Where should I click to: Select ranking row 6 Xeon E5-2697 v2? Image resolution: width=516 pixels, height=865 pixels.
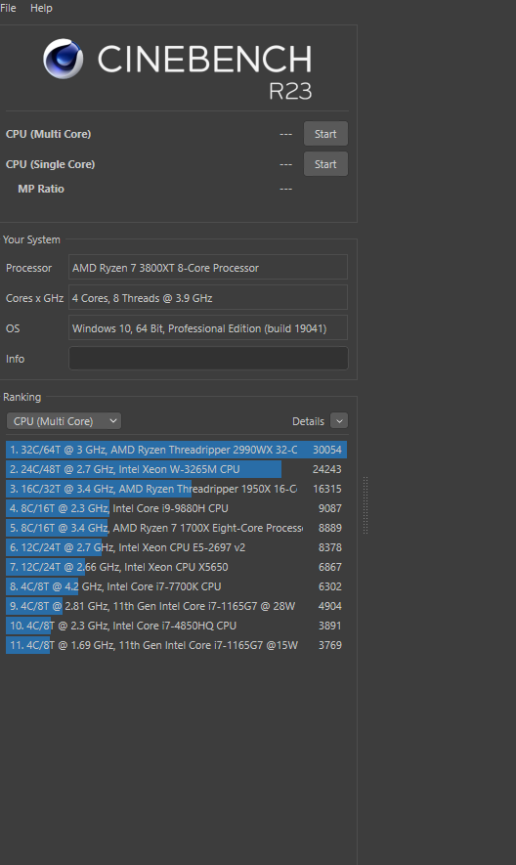(x=177, y=547)
